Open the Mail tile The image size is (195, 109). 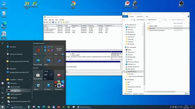(x=59, y=50)
